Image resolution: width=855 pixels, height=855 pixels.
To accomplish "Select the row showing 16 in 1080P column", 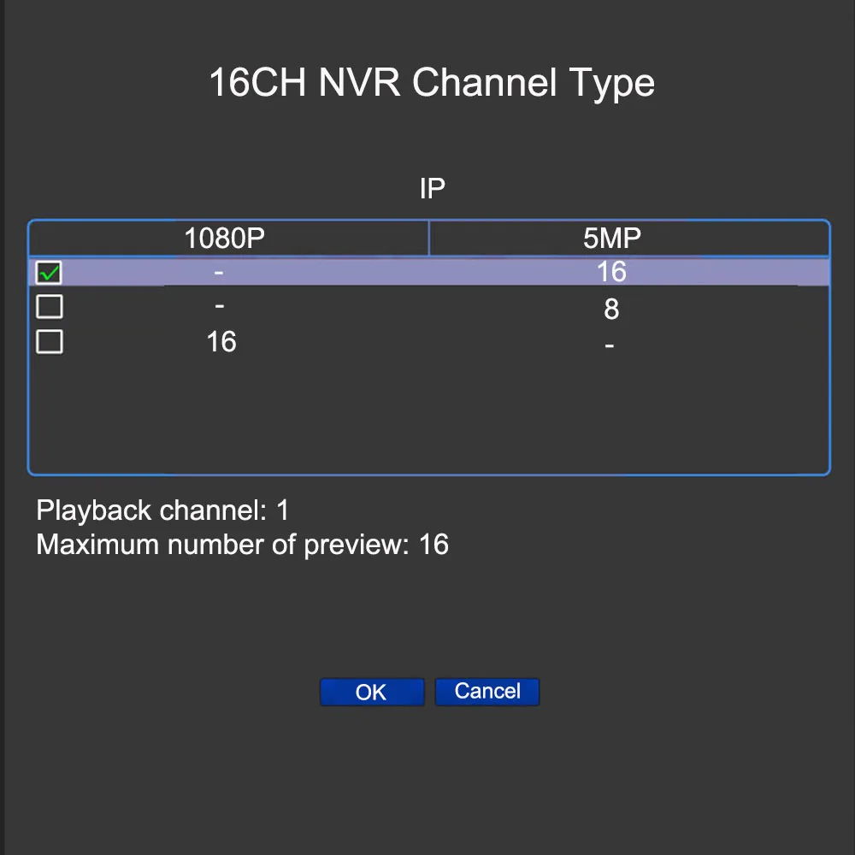I will [427, 341].
